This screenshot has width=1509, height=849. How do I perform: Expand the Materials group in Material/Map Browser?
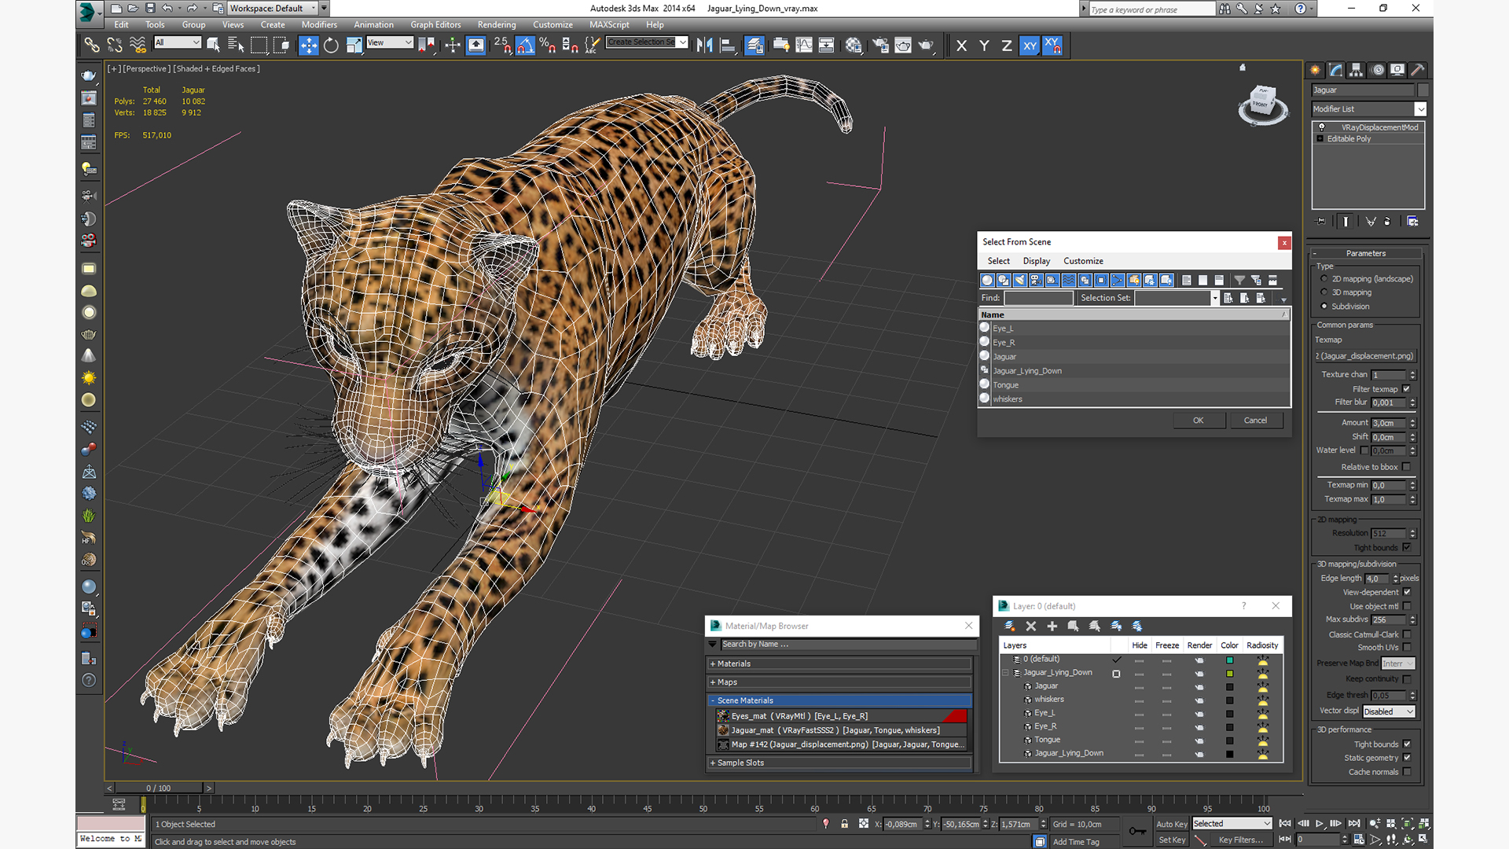click(x=841, y=664)
